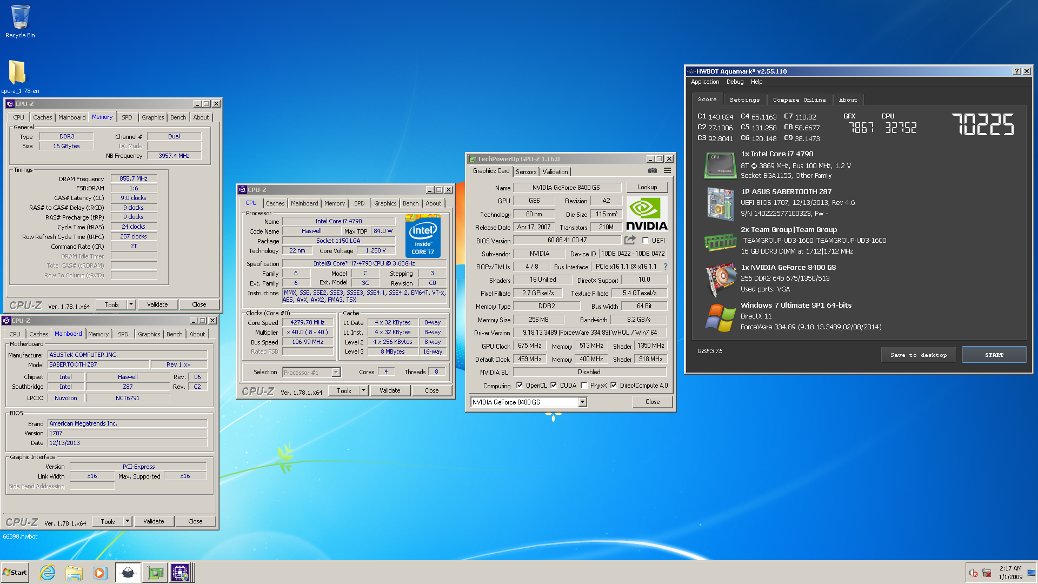Viewport: 1038px width, 584px height.
Task: Click Close in CPU-Z Mainboard window
Action: pyautogui.click(x=195, y=521)
